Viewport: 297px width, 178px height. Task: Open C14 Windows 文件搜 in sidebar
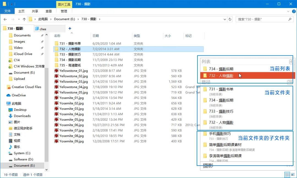(x=29, y=66)
